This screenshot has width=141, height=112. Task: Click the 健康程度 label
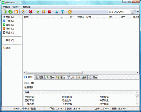click(29, 87)
